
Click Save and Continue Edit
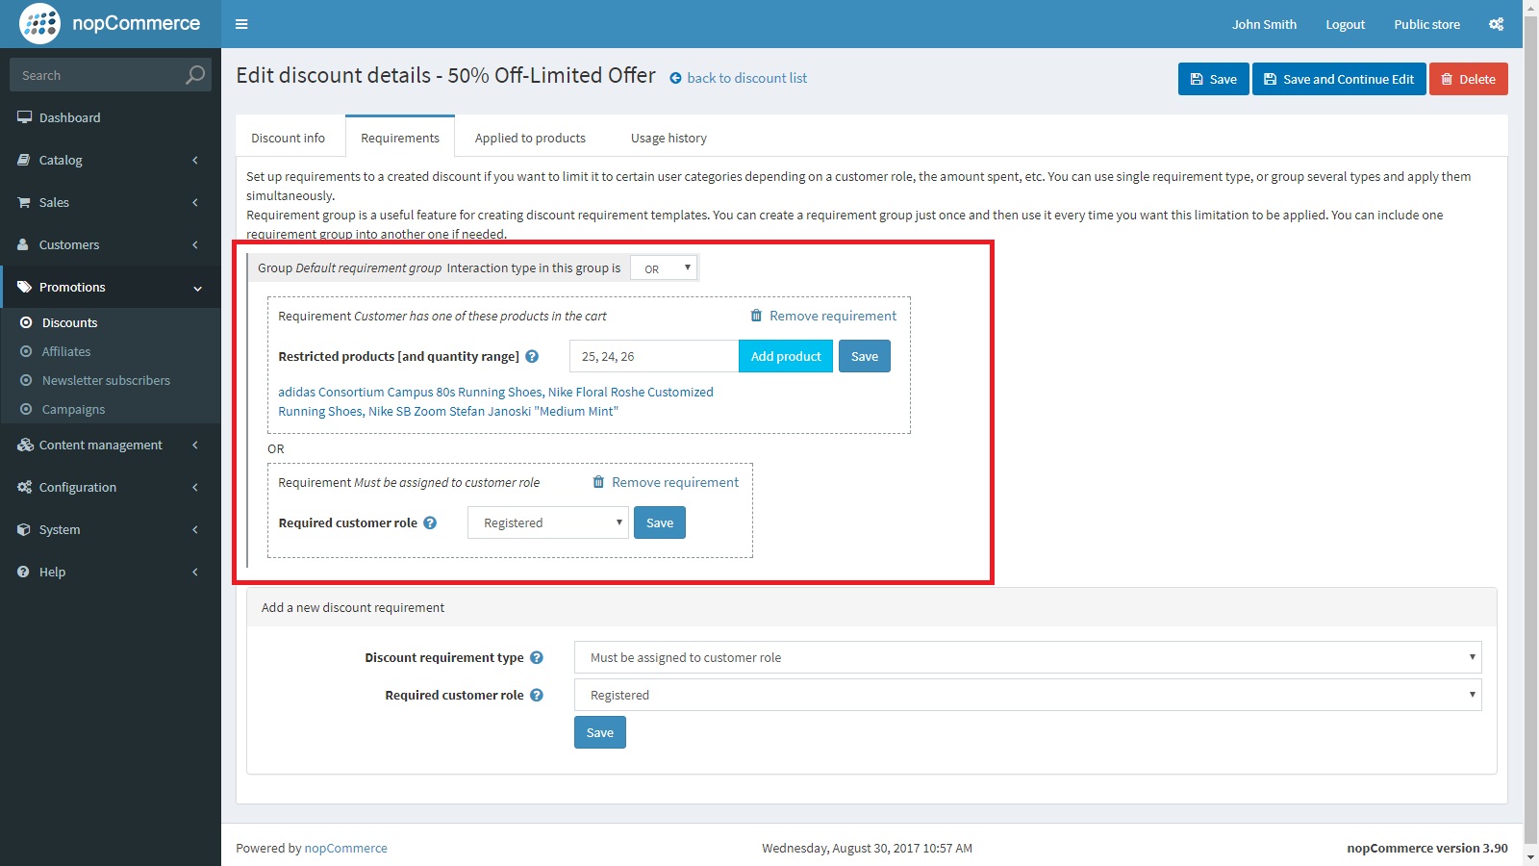[1339, 79]
